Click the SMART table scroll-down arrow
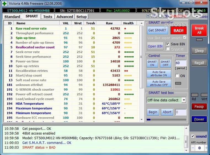Image resolution: width=210 pixels, height=155 pixels. pyautogui.click(x=142, y=119)
